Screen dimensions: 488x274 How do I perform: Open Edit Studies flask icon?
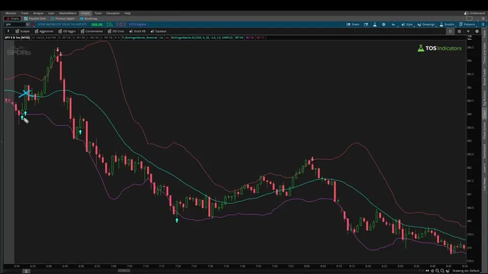click(x=375, y=24)
